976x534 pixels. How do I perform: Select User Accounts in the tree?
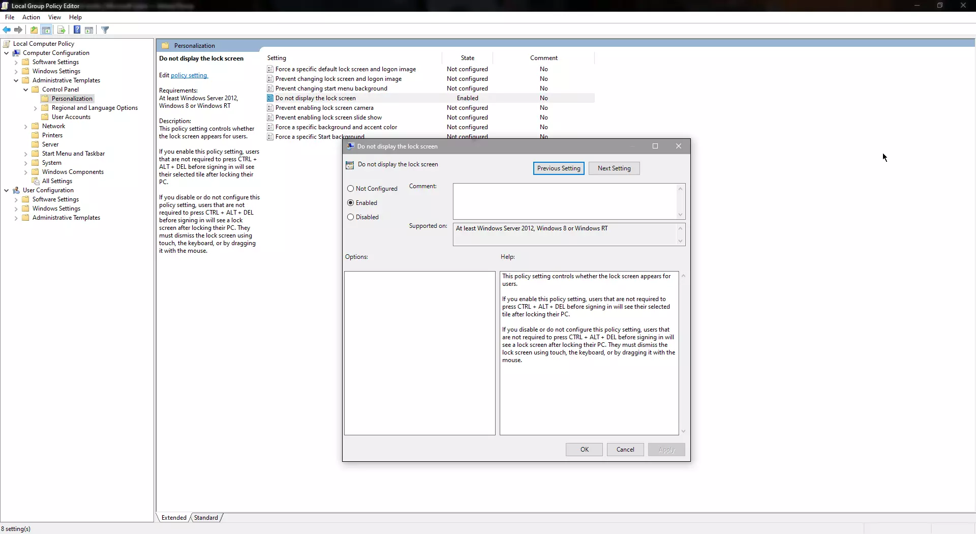[71, 117]
